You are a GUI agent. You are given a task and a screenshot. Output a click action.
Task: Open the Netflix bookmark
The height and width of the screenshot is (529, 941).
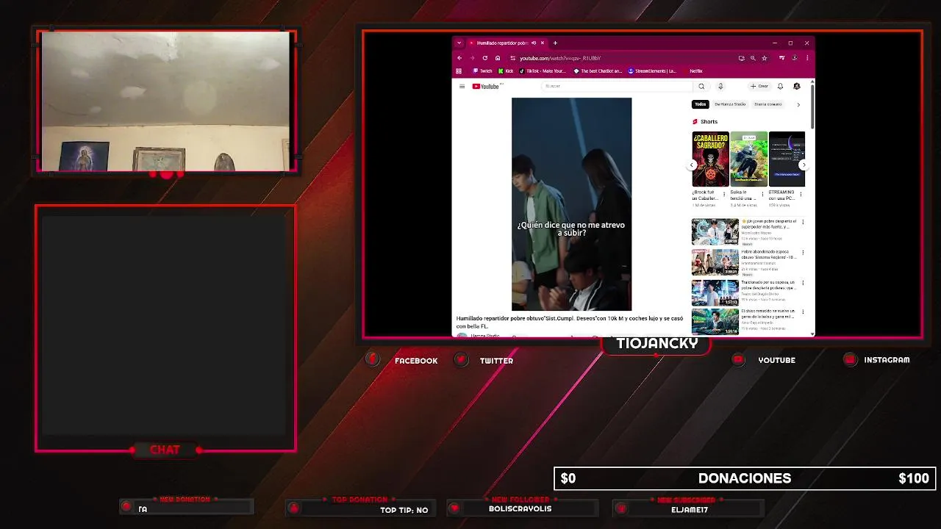coord(694,71)
